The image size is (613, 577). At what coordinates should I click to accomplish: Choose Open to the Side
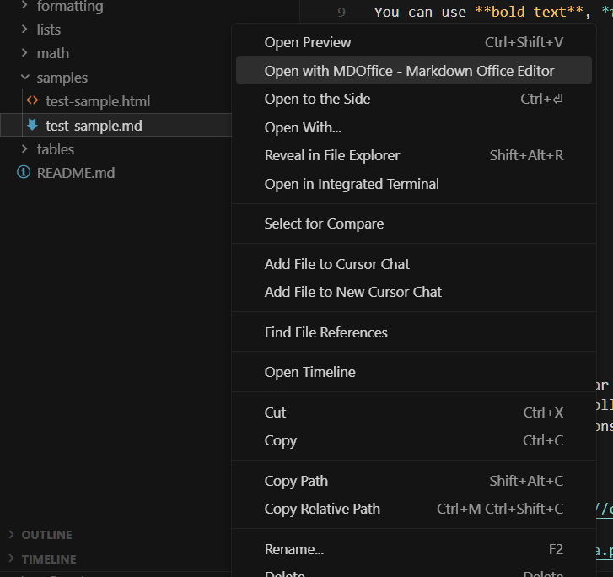(414, 99)
